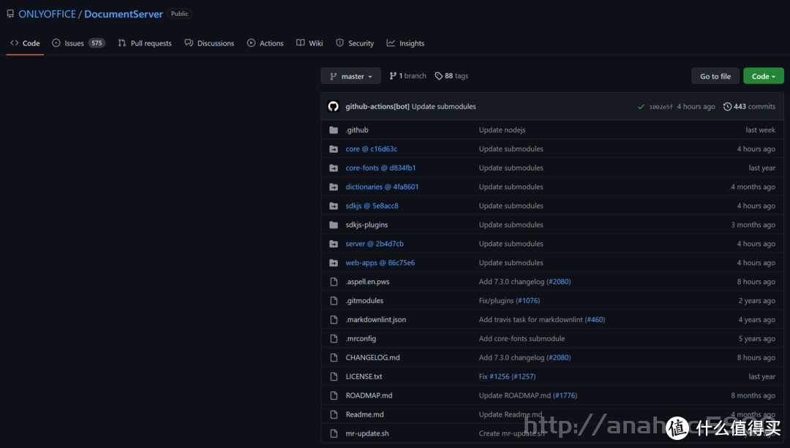Image resolution: width=790 pixels, height=448 pixels.
Task: Click the dictionaries submodule folder icon
Action: coord(334,187)
